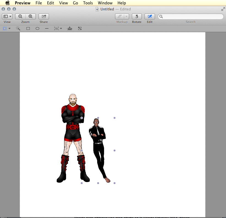Open the Tools menu
226x218 pixels.
click(x=88, y=3)
